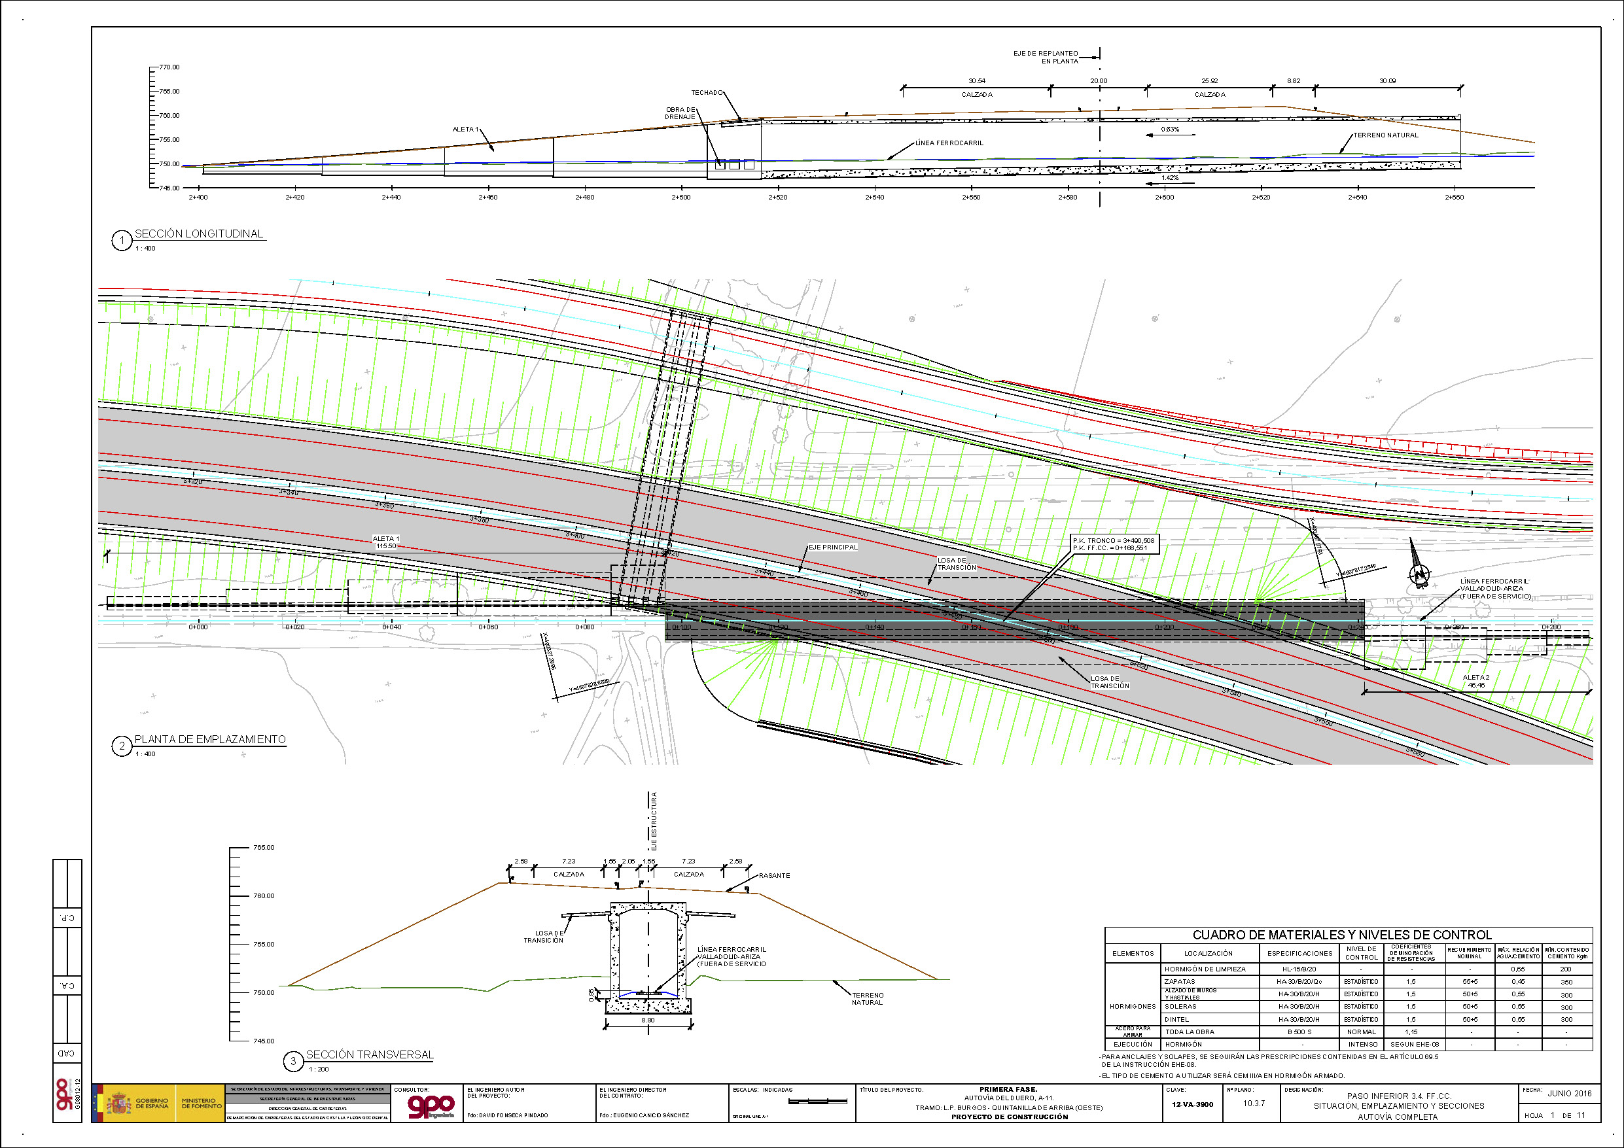Click the graphic scale bar in title block
1624x1148 pixels.
coord(818,1102)
